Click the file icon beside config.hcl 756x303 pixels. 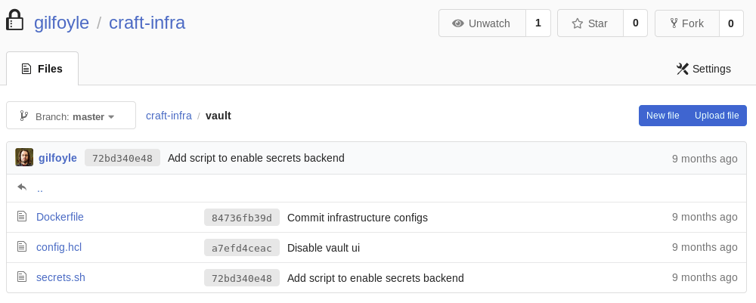coord(22,246)
